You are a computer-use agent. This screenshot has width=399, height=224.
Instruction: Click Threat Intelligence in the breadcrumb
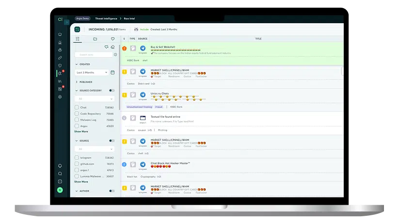pos(106,18)
